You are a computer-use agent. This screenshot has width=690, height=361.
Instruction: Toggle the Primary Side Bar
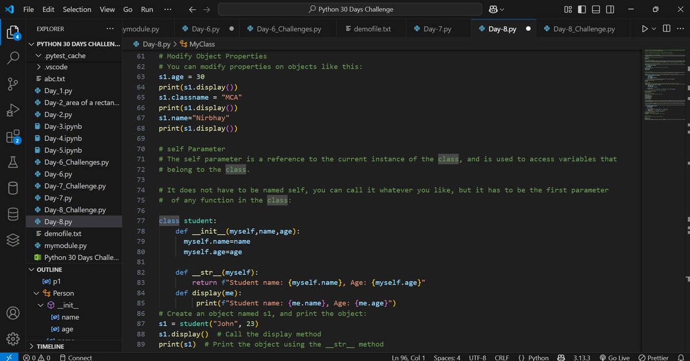(x=582, y=9)
